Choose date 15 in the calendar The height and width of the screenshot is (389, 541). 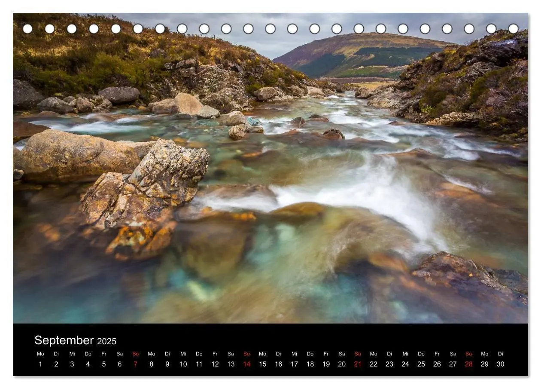[x=263, y=364]
